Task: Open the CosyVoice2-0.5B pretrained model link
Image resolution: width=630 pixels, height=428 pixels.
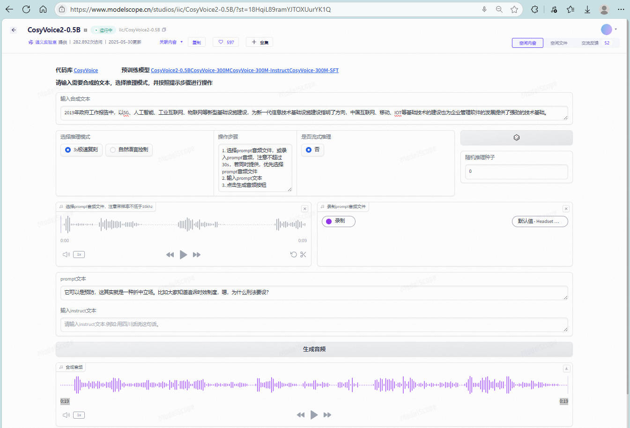Action: 170,70
